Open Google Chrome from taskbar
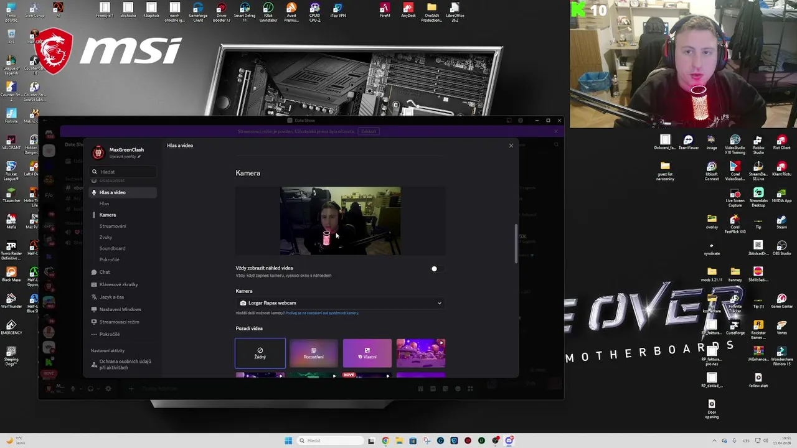This screenshot has width=797, height=448. click(385, 441)
